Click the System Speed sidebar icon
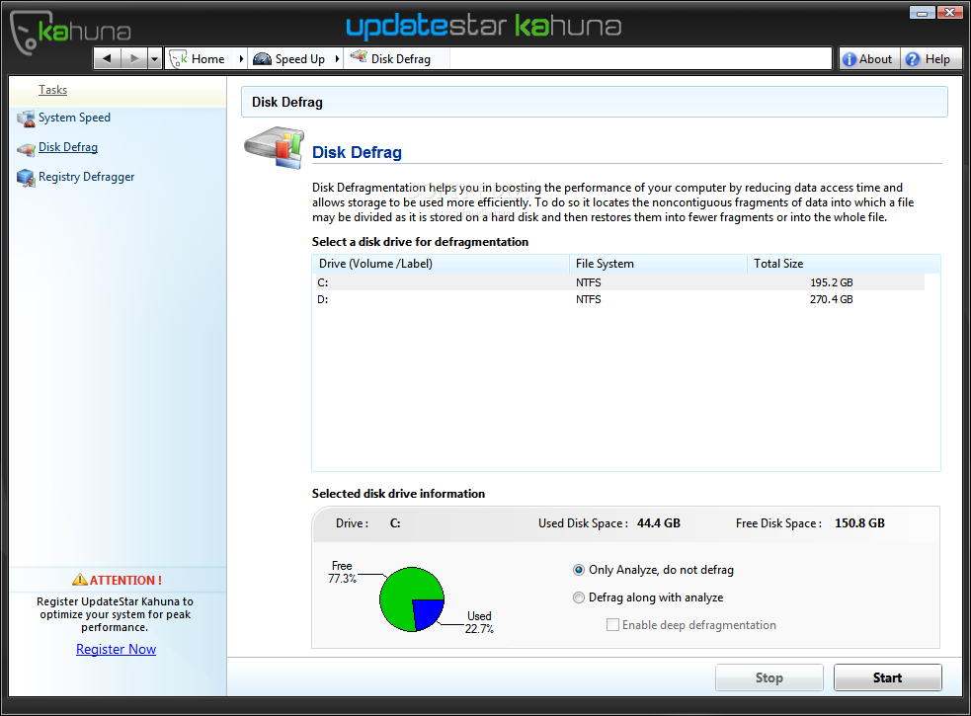Viewport: 971px width, 716px height. point(26,119)
